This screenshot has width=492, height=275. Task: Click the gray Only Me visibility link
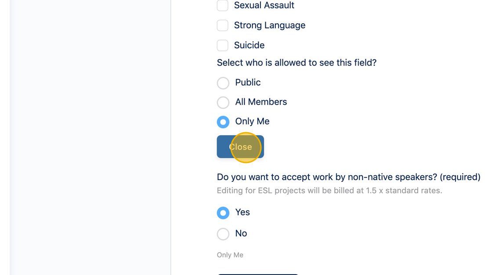(230, 255)
